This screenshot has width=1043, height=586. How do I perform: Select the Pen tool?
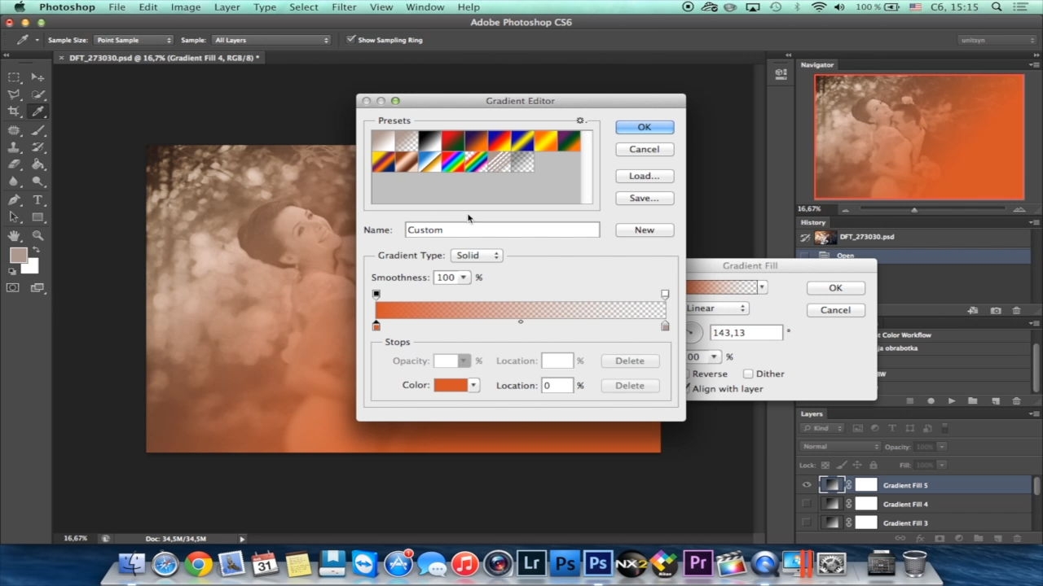pyautogui.click(x=15, y=200)
